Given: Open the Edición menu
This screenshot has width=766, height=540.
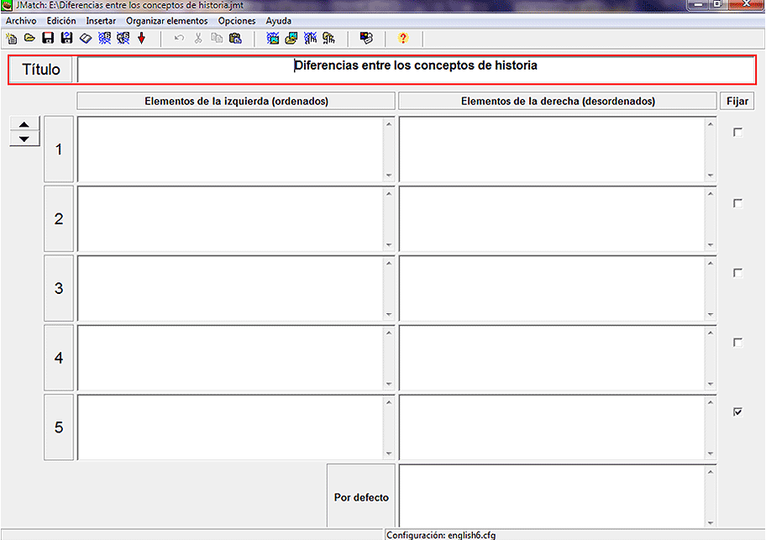Looking at the screenshot, I should point(61,21).
